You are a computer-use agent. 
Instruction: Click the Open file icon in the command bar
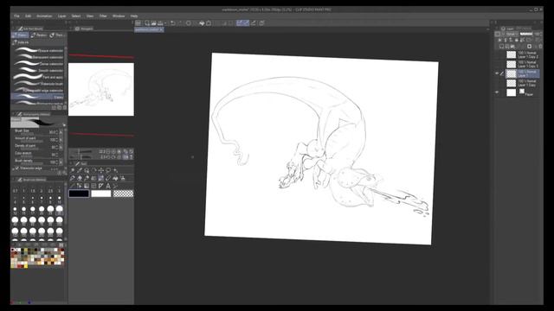pos(154,23)
